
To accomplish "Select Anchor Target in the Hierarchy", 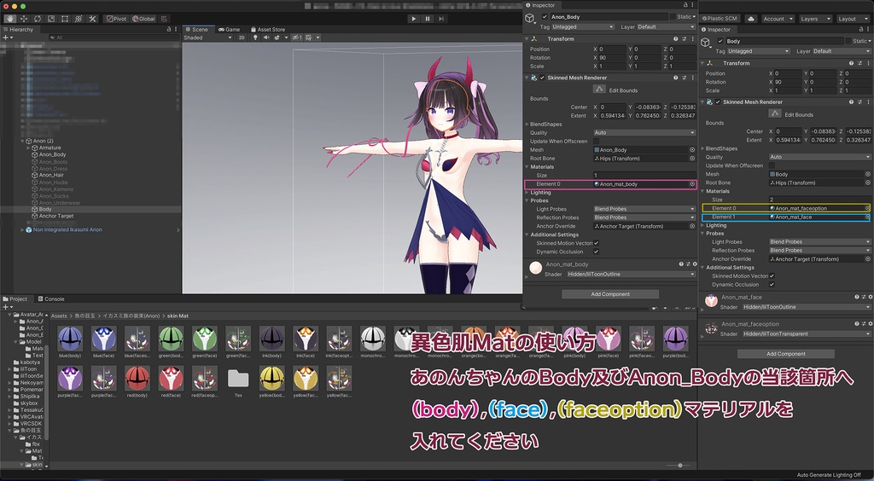I will coord(55,216).
